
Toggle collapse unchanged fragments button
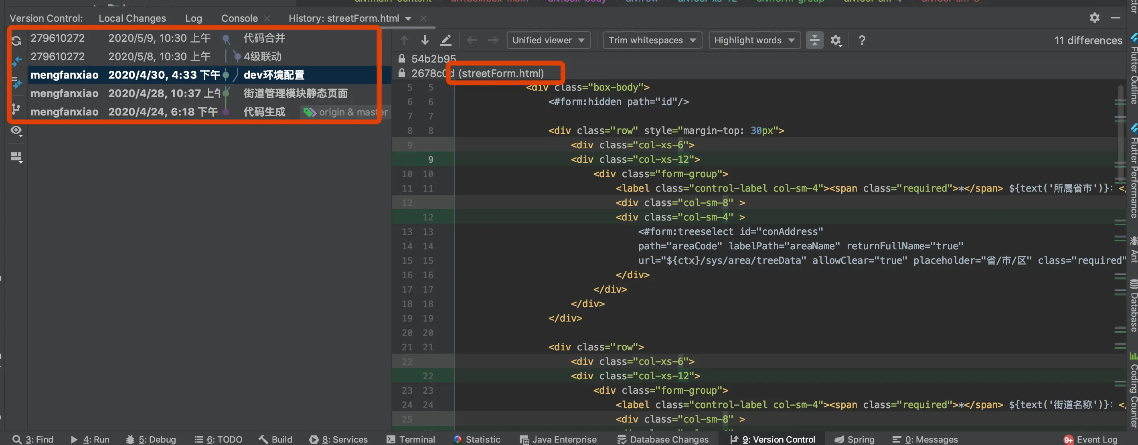814,40
